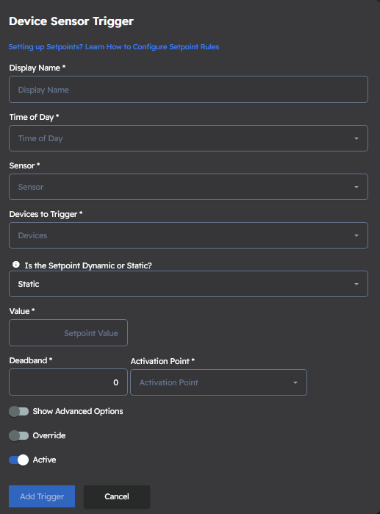The image size is (380, 514).
Task: Click the setpoint info icon
Action: [x=15, y=265]
